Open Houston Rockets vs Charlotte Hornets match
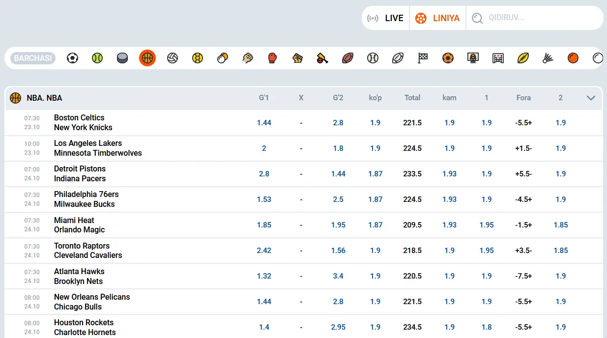 (x=85, y=327)
